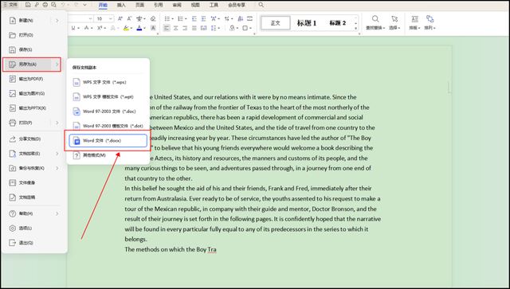Click the yellow text highlight color icon
Viewport: 510px width, 289px height.
[x=126, y=29]
